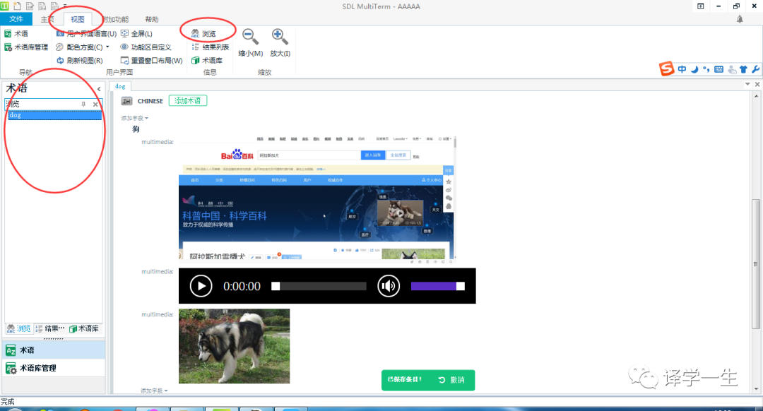The image size is (763, 411).
Task: Click the notification bell icon
Action: coord(740,19)
